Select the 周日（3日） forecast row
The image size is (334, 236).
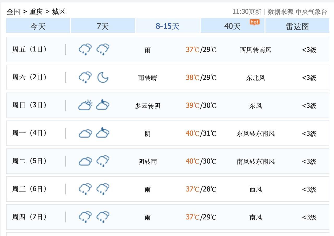click(168, 105)
